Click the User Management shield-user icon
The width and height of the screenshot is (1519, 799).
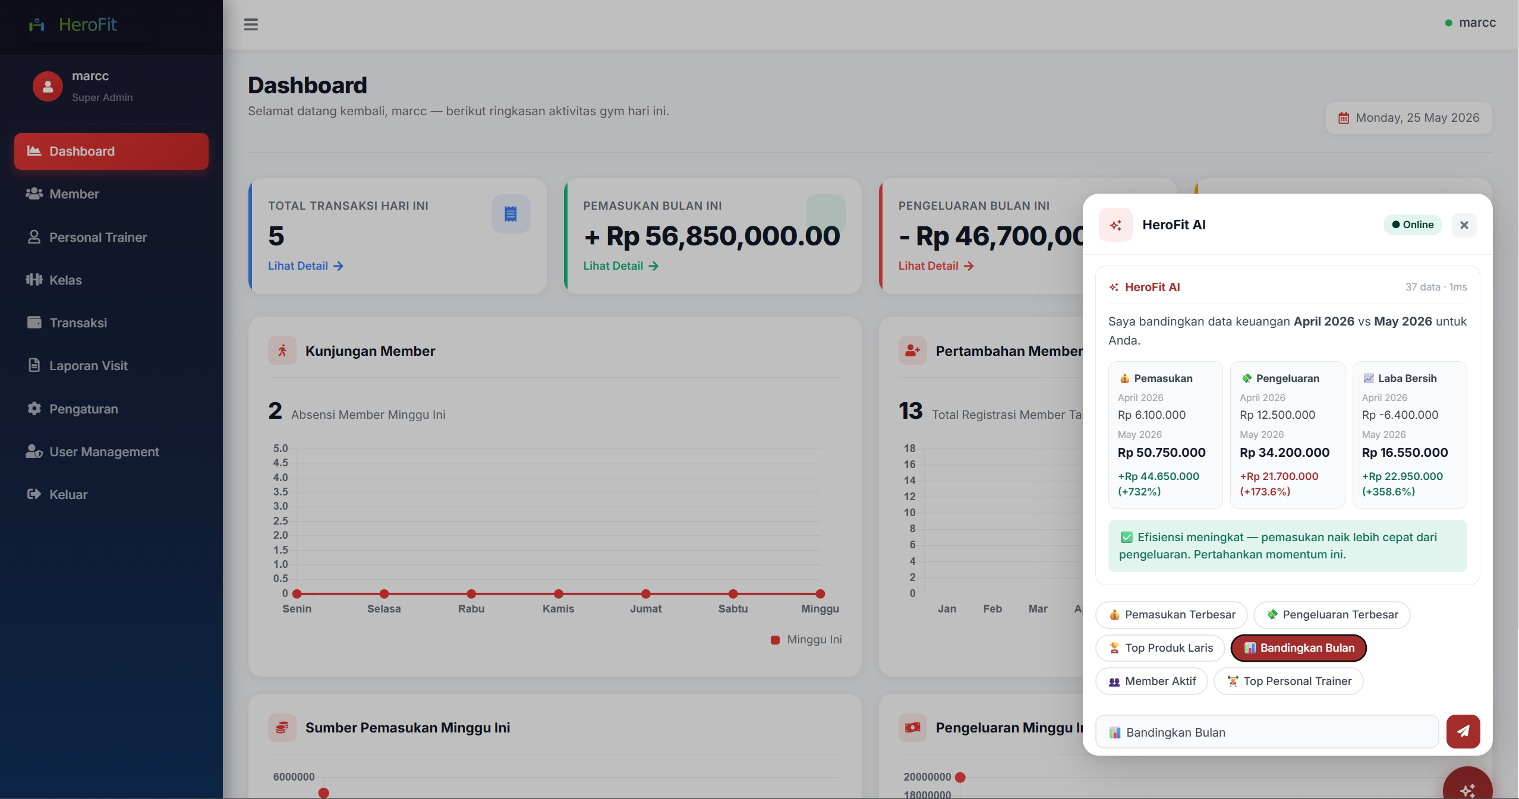34,451
